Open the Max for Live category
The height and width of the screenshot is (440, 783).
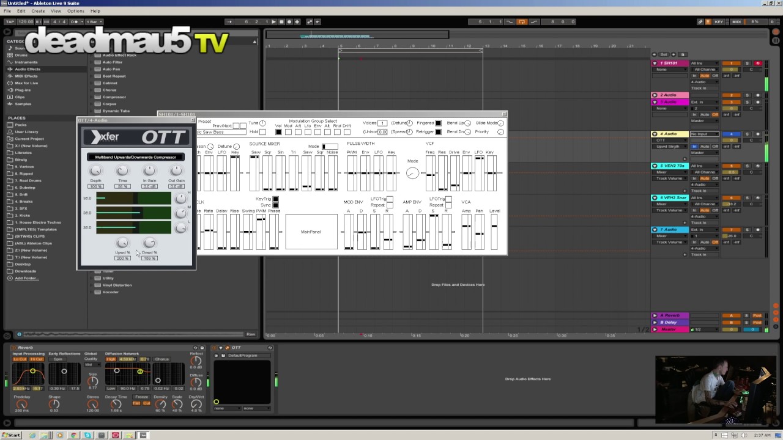tap(26, 83)
